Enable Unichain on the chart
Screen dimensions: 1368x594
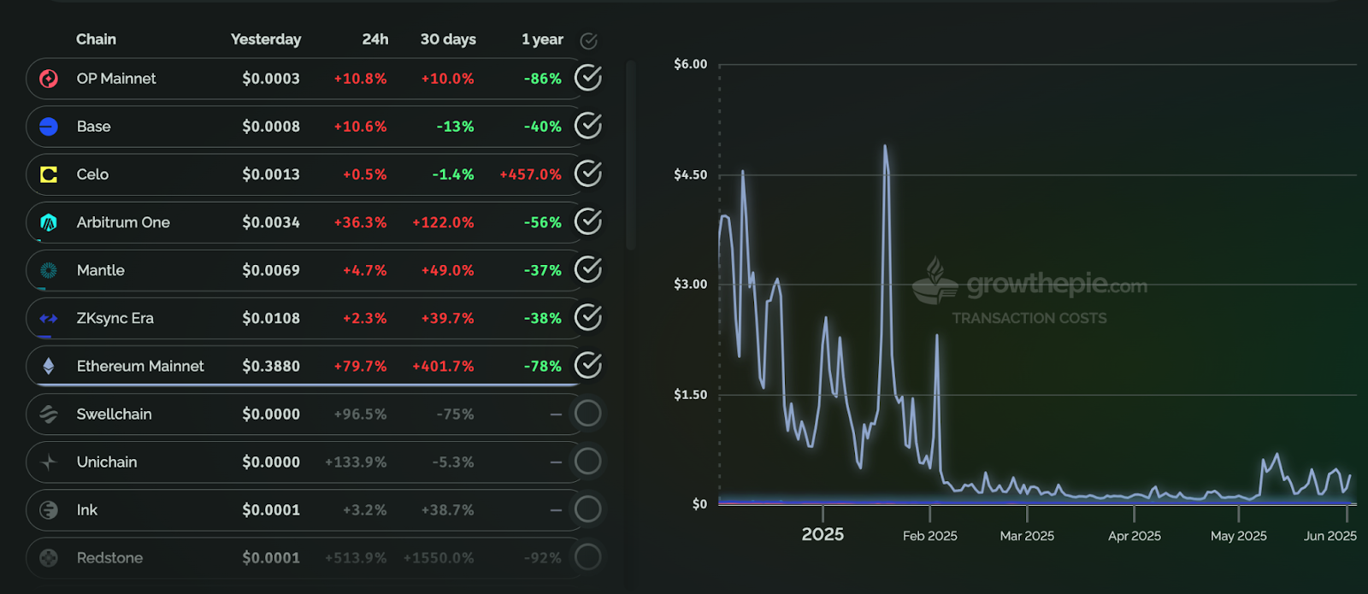click(587, 462)
